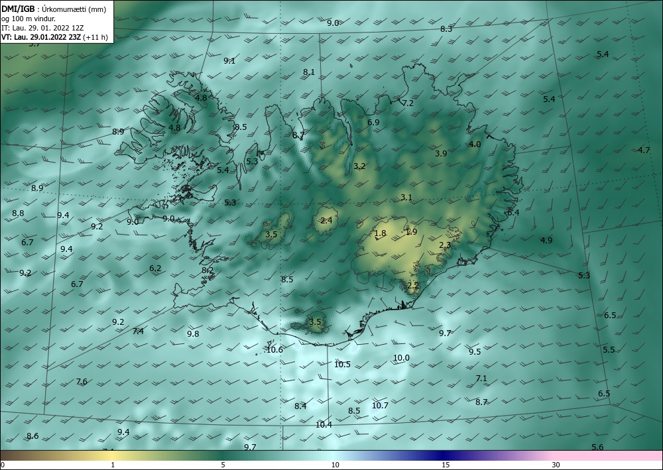Select the 7.6 value in the southwest sea
The width and height of the screenshot is (663, 470).
[x=82, y=382]
